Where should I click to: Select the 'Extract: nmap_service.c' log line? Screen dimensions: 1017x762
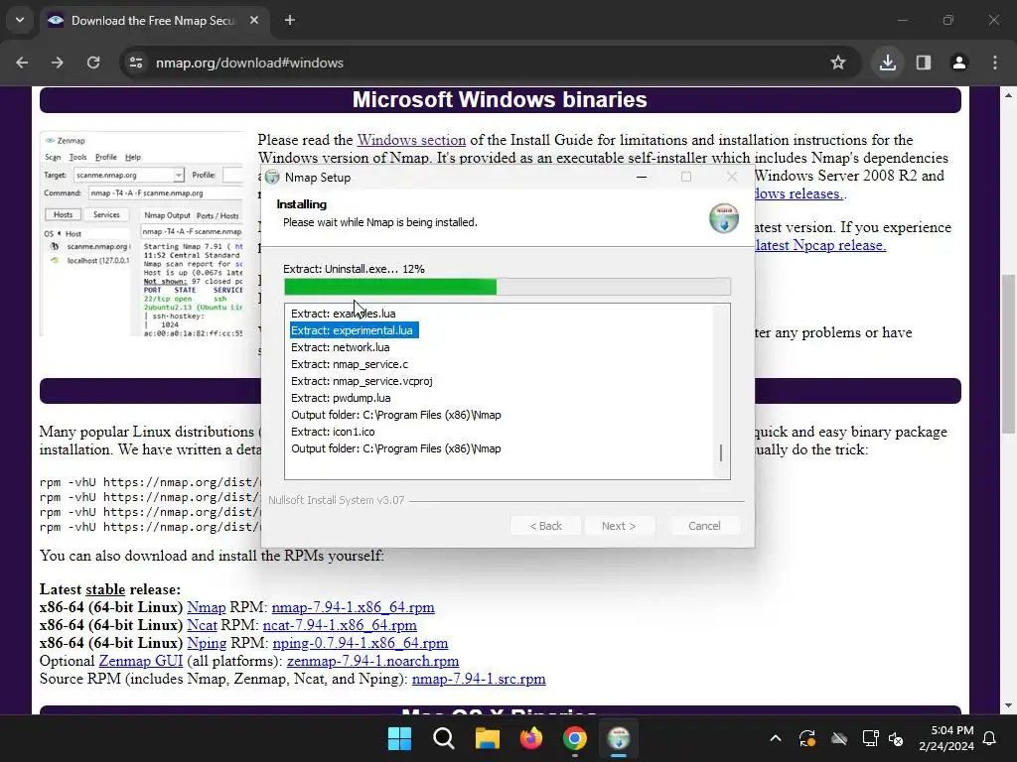coord(350,364)
